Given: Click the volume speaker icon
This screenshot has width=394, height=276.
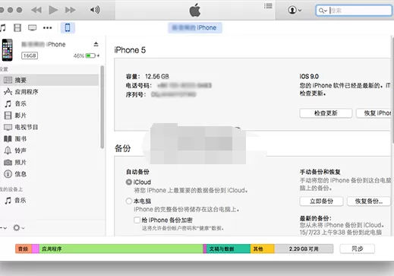Looking at the screenshot, I should coord(95,10).
